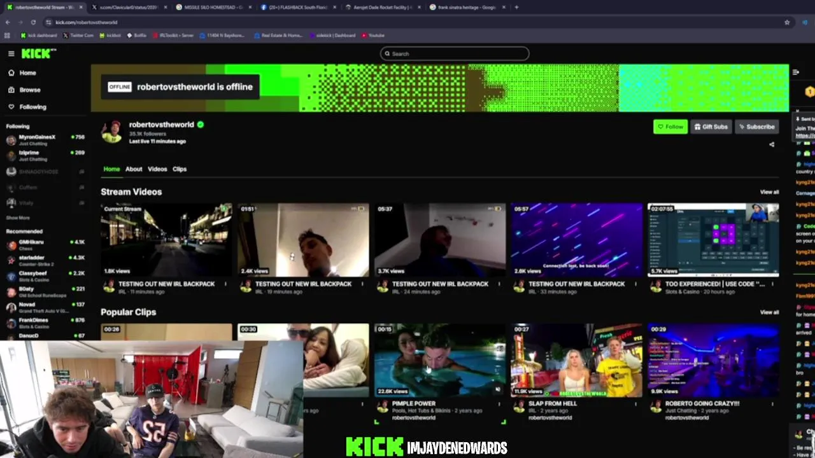Viewport: 815px width, 458px height.
Task: Open options menu for 11 minutes ago video
Action: 225,284
